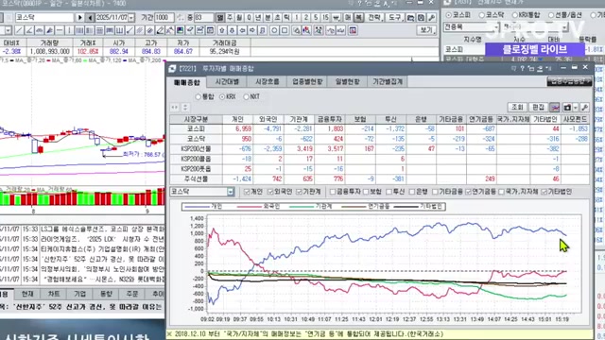Click the 도구 tools button
Viewport: 605px width, 340px height.
point(394,17)
